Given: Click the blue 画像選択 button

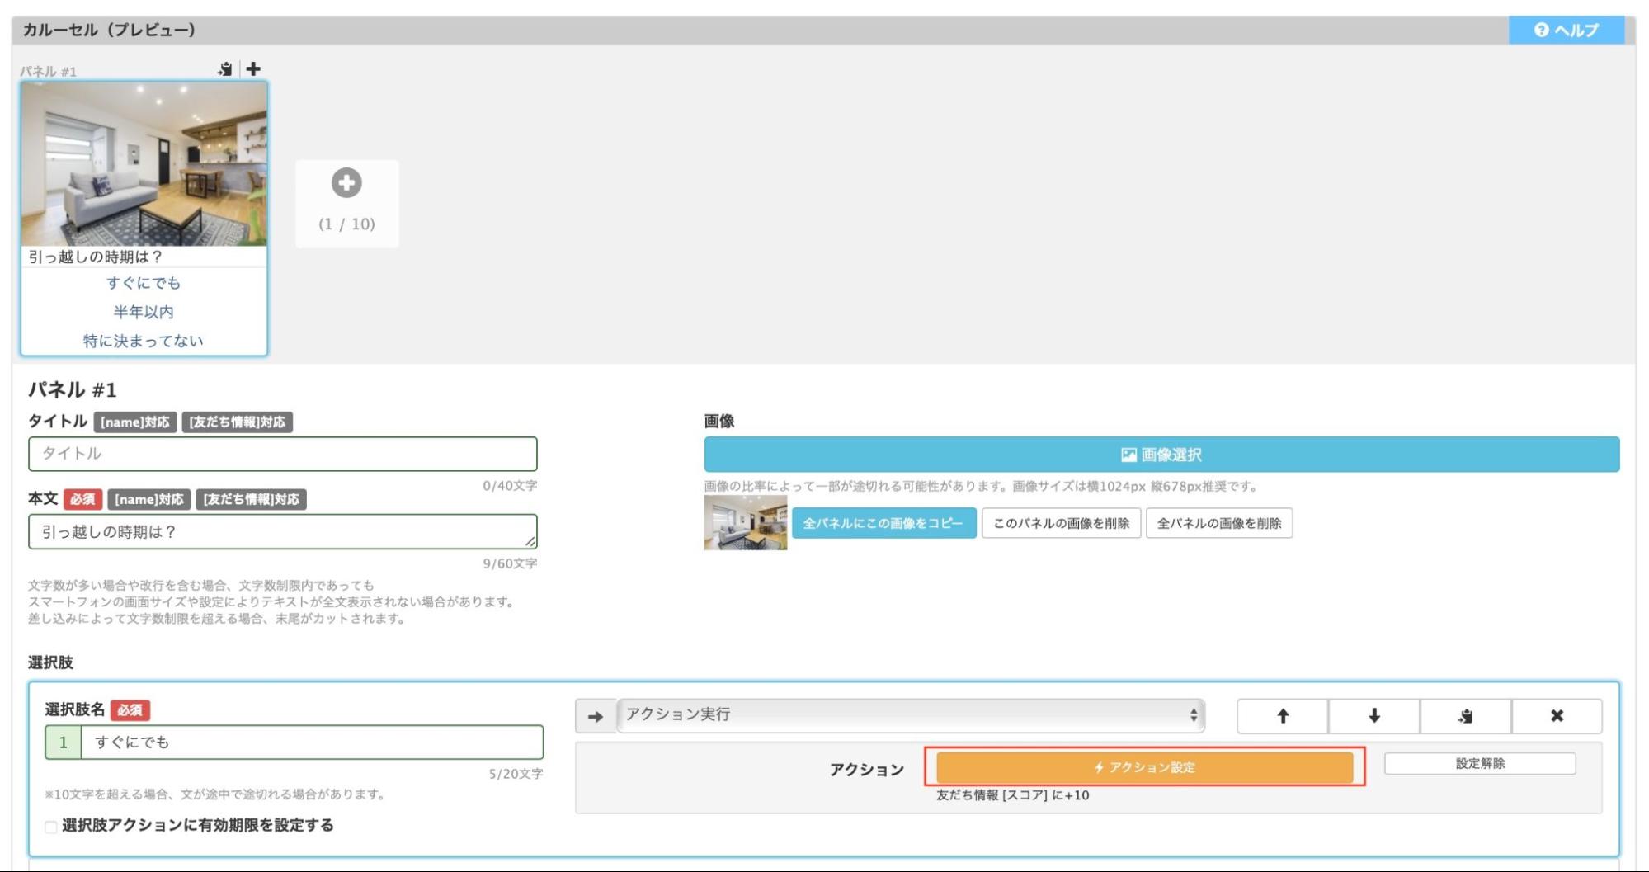Looking at the screenshot, I should (1161, 455).
